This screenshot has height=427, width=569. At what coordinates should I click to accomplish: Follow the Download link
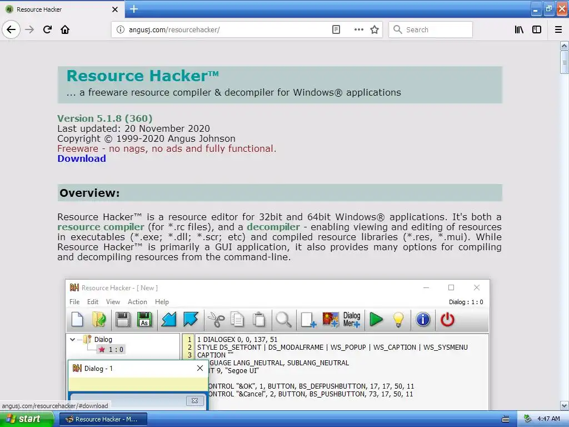82,158
